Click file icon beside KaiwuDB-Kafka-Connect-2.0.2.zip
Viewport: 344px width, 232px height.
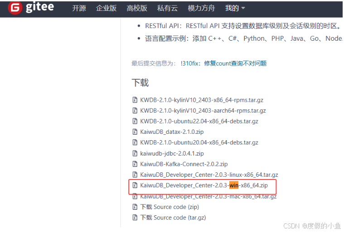click(135, 164)
